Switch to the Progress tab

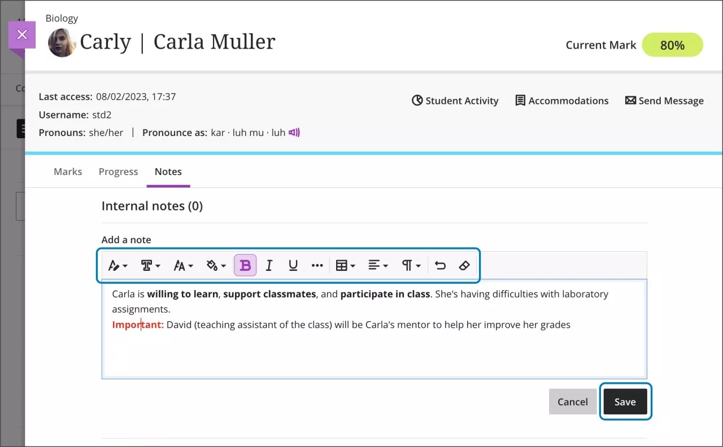(x=118, y=172)
